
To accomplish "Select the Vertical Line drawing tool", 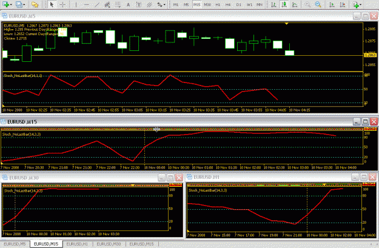I will click(76, 4).
